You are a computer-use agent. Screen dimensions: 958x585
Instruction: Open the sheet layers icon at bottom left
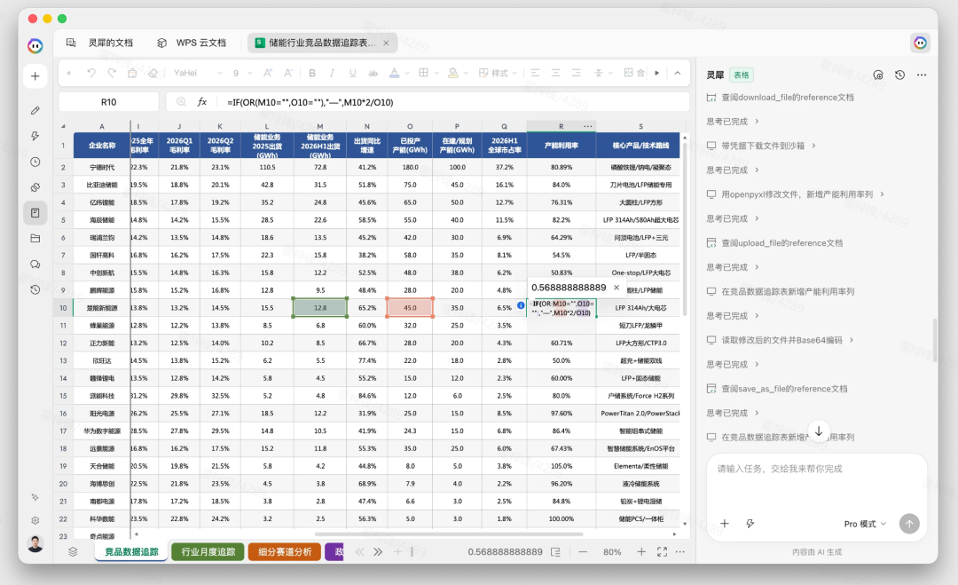[x=73, y=551]
